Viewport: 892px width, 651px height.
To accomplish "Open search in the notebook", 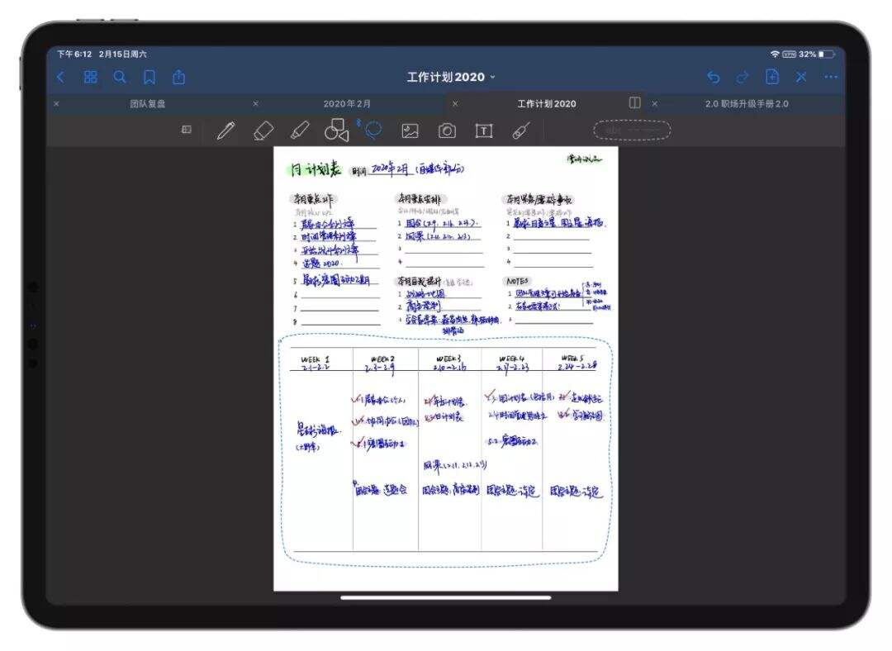I will (x=120, y=77).
